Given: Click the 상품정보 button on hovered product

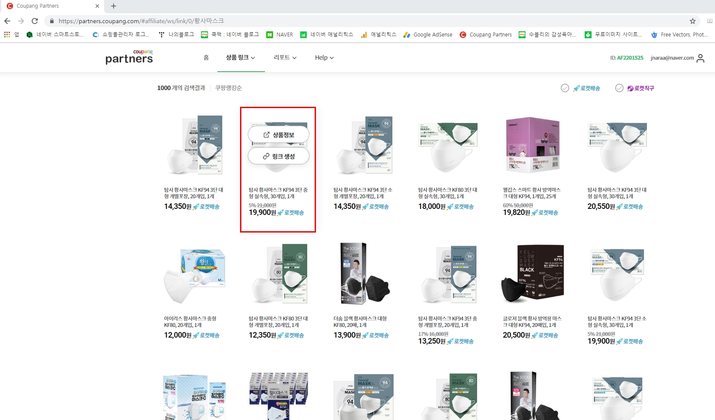Looking at the screenshot, I should [279, 135].
